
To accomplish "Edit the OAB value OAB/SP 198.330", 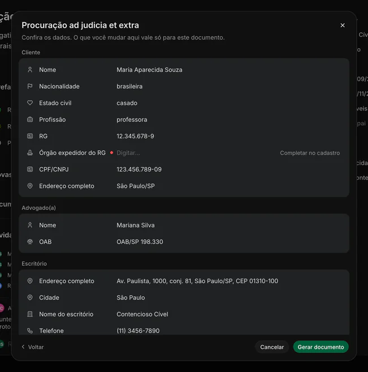I will pos(140,242).
